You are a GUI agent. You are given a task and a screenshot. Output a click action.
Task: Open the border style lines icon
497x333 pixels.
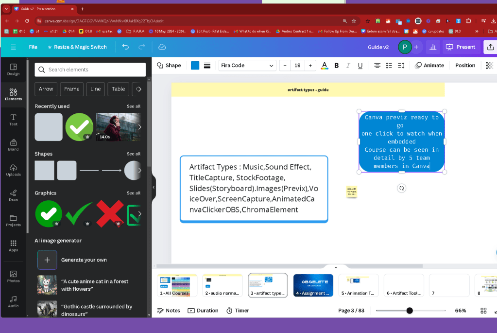coord(207,65)
